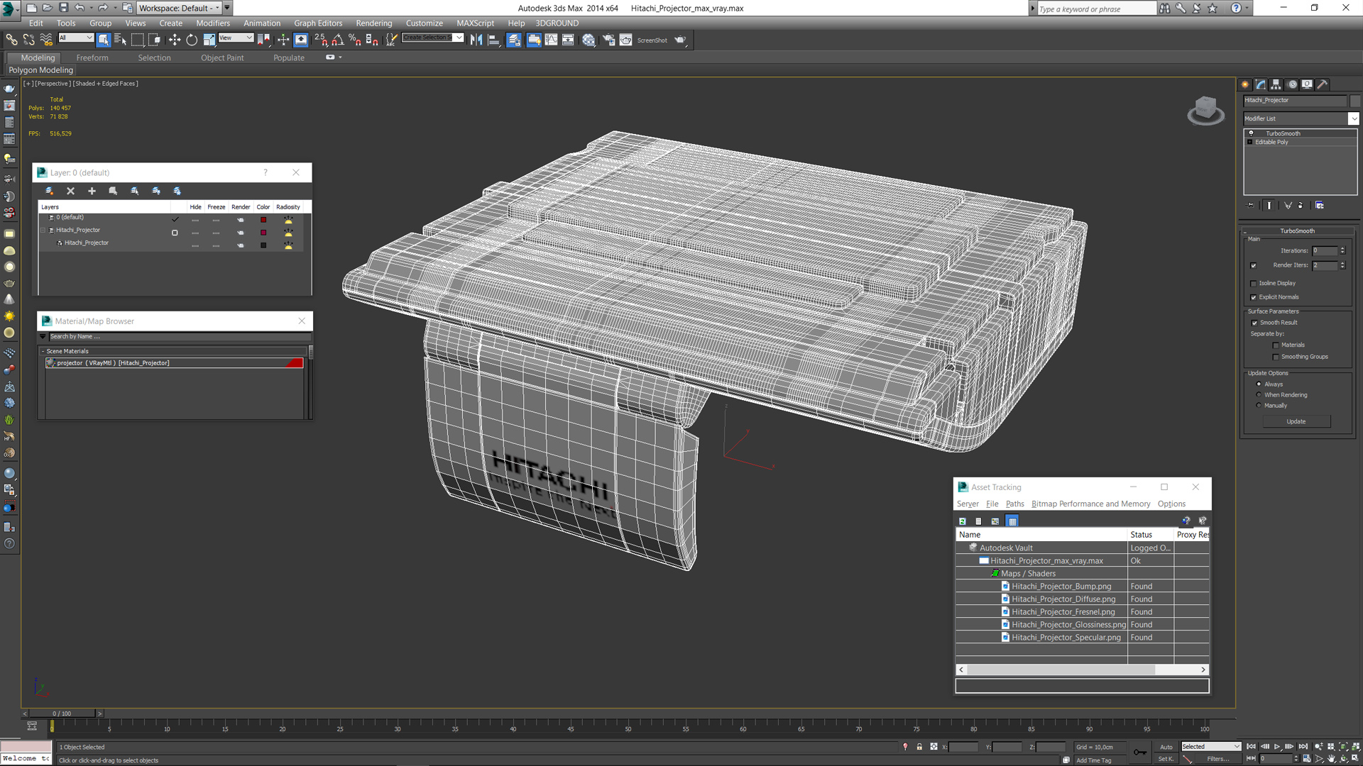The width and height of the screenshot is (1363, 766).
Task: Click the Toggle Set Key Mode key icon
Action: 1140,753
